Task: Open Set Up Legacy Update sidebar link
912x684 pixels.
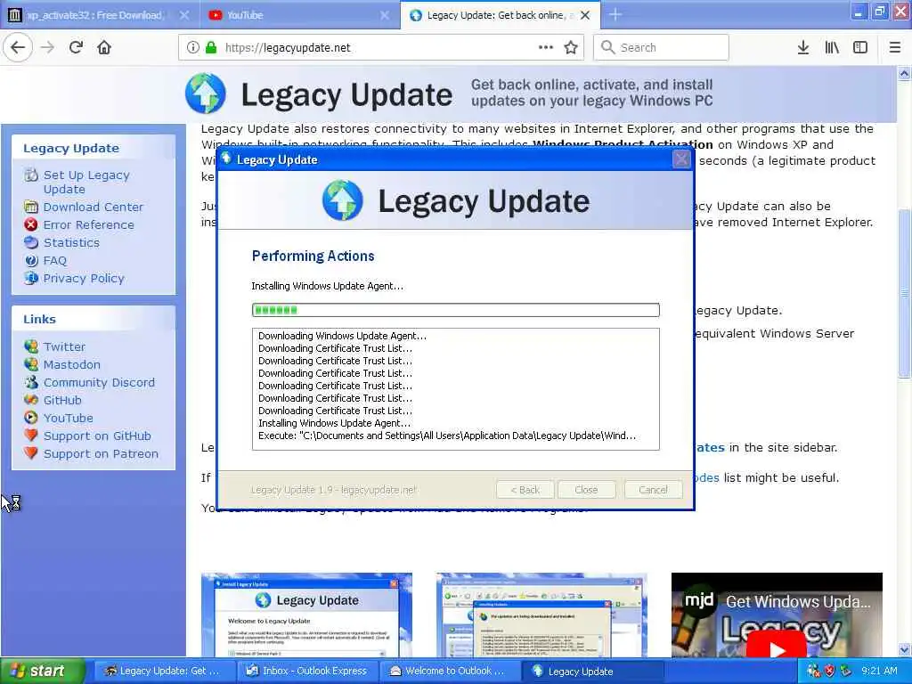Action: pyautogui.click(x=86, y=182)
